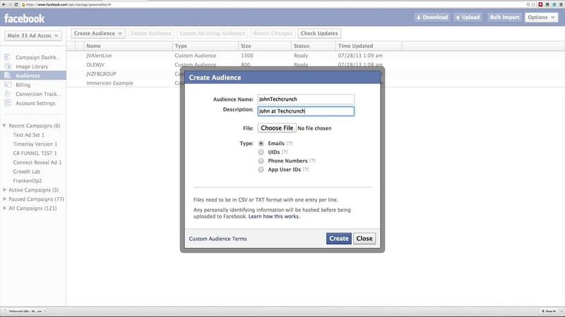The width and height of the screenshot is (565, 317).
Task: Click the browser back arrow
Action: [x=4, y=4]
